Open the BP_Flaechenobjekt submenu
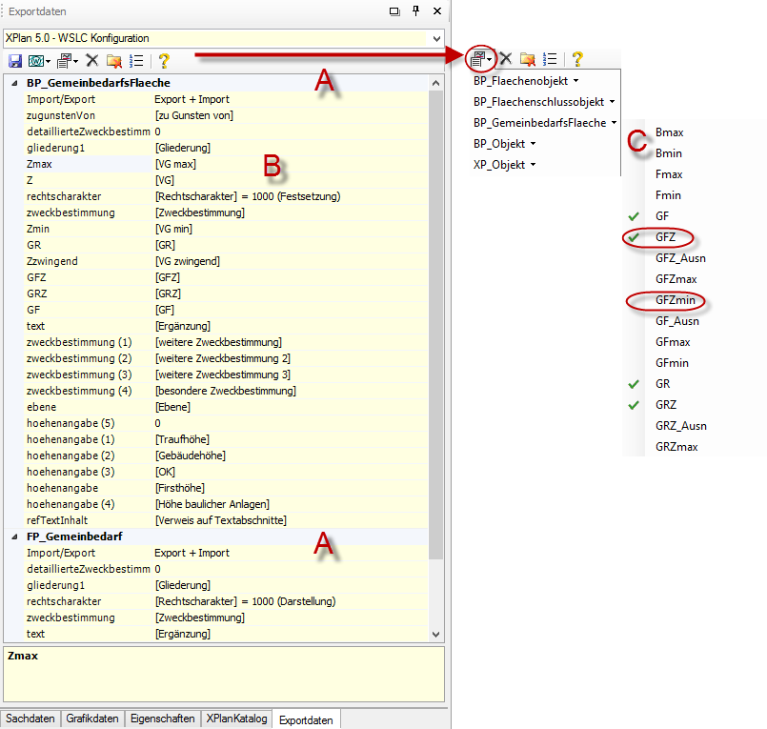This screenshot has height=729, width=767. click(x=526, y=81)
